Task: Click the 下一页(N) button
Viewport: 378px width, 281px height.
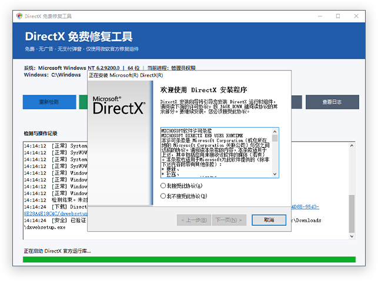Action: click(229, 220)
